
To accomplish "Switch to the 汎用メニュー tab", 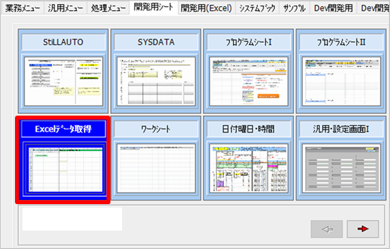I will (x=65, y=8).
